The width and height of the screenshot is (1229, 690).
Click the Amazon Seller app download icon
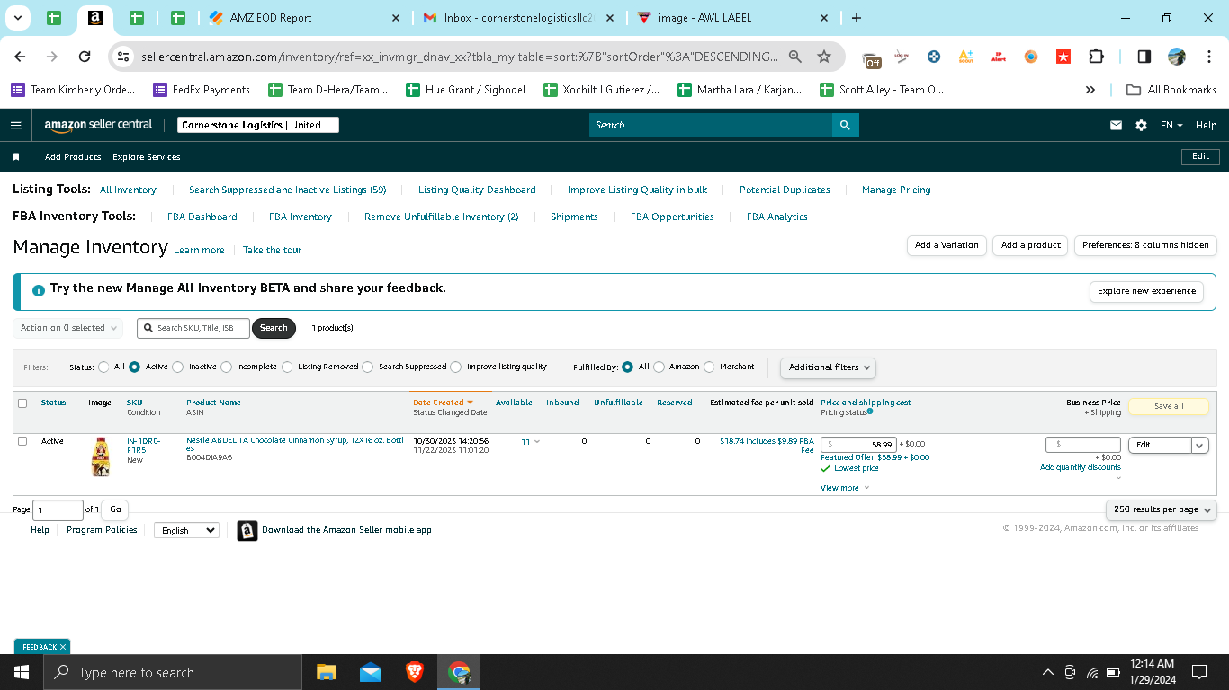pyautogui.click(x=247, y=531)
